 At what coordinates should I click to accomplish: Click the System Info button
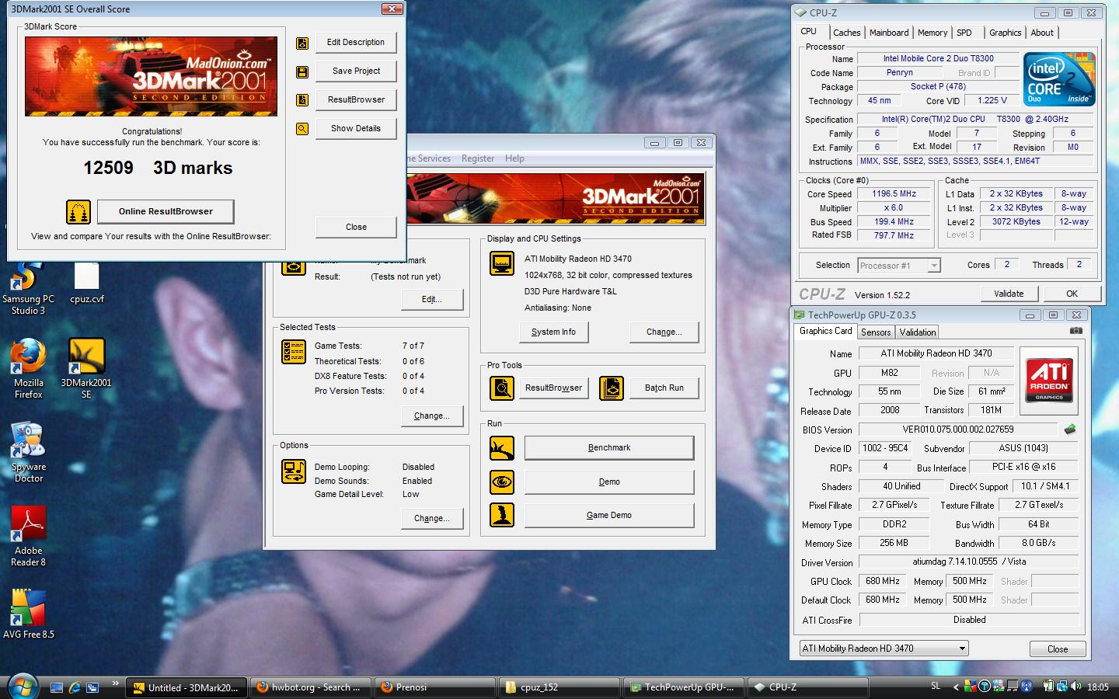point(553,332)
